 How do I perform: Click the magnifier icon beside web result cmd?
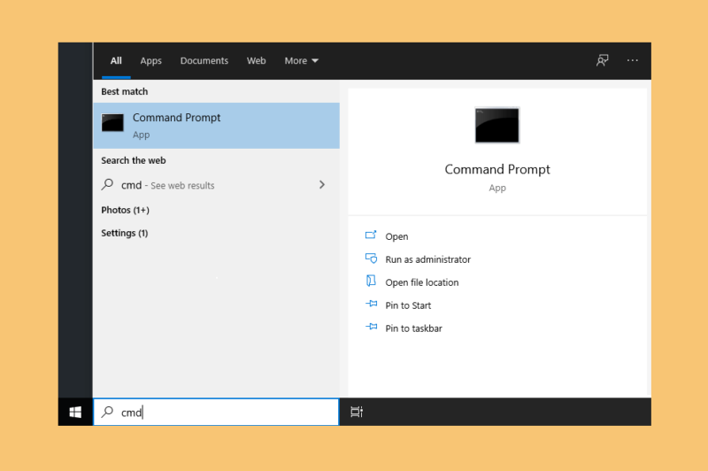(x=107, y=184)
